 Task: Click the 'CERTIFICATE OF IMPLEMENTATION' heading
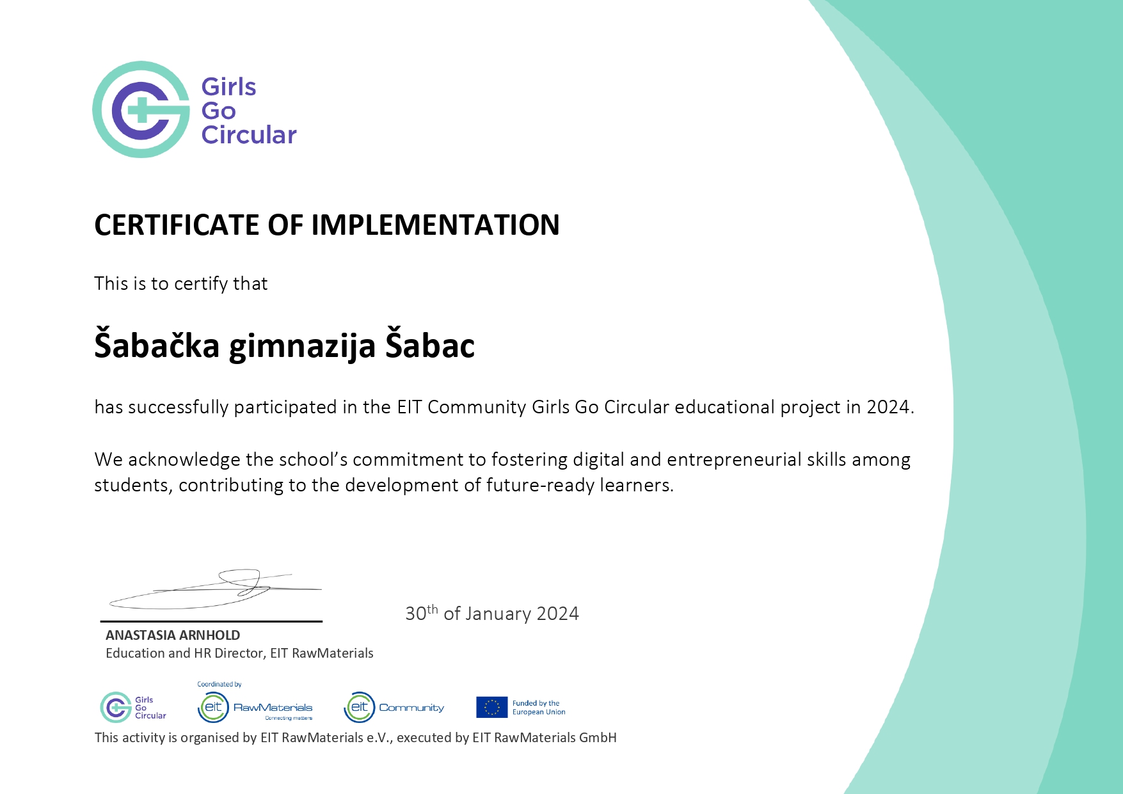click(327, 225)
